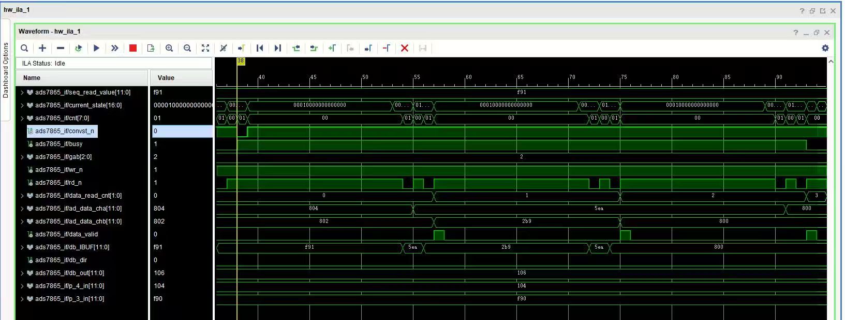Expand db_out[11:0] bus
This screenshot has height=320, width=845.
[22, 273]
